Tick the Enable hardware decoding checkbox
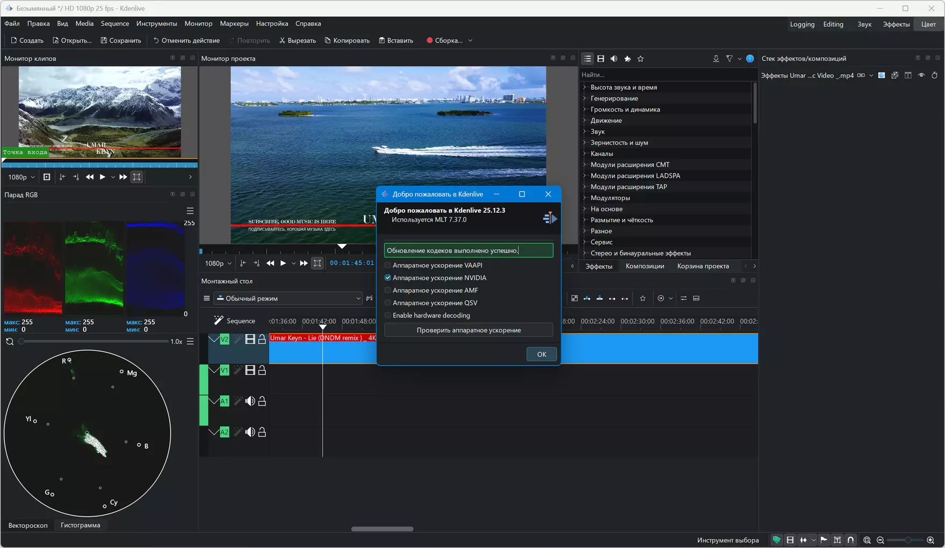This screenshot has height=548, width=945. pyautogui.click(x=388, y=315)
